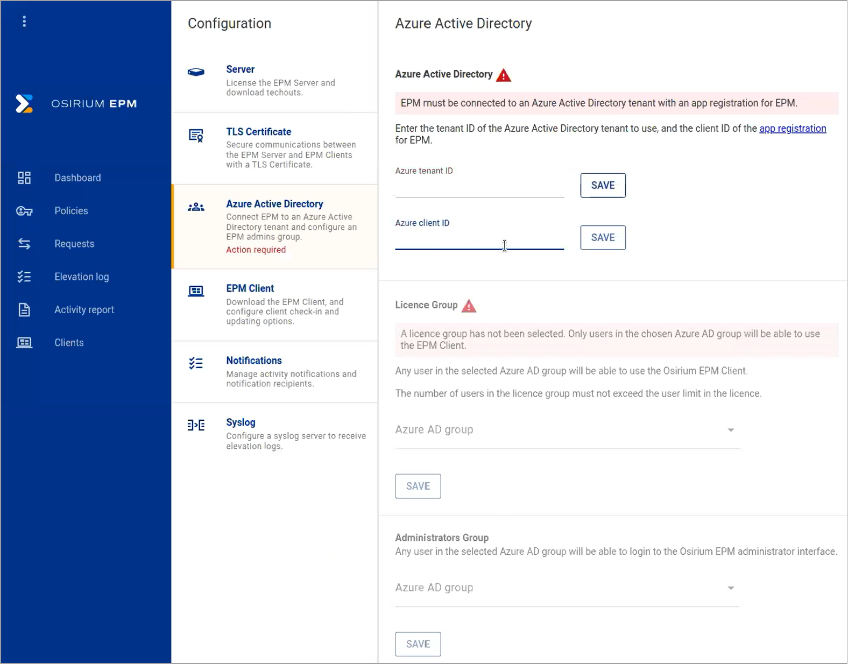Click the Server configuration icon
The width and height of the screenshot is (848, 664).
pyautogui.click(x=196, y=72)
